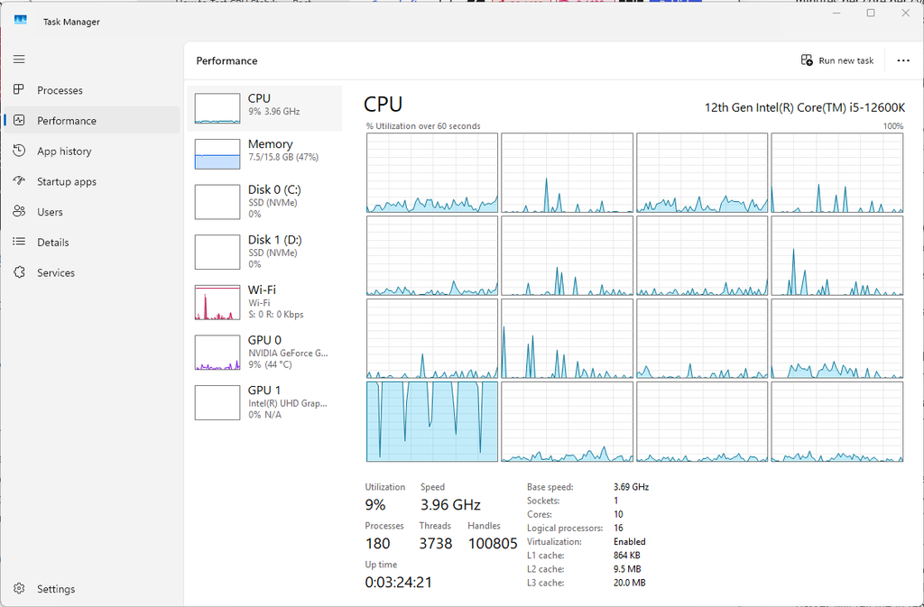
Task: Select the Performance page label
Action: 67,121
